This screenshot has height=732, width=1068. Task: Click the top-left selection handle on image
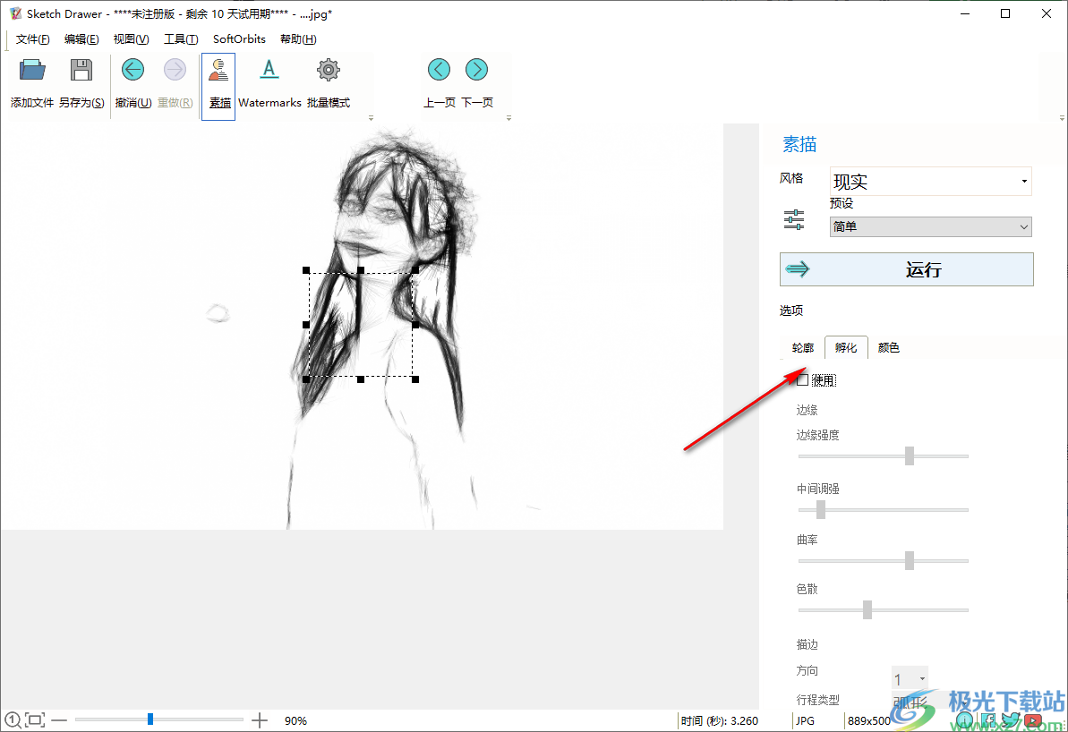point(306,270)
